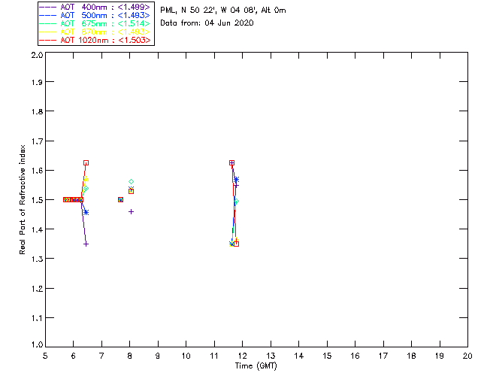Click the AOT 1020nm legend entry

coord(95,40)
